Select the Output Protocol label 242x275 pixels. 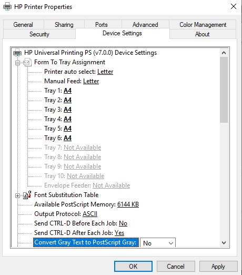point(57,214)
